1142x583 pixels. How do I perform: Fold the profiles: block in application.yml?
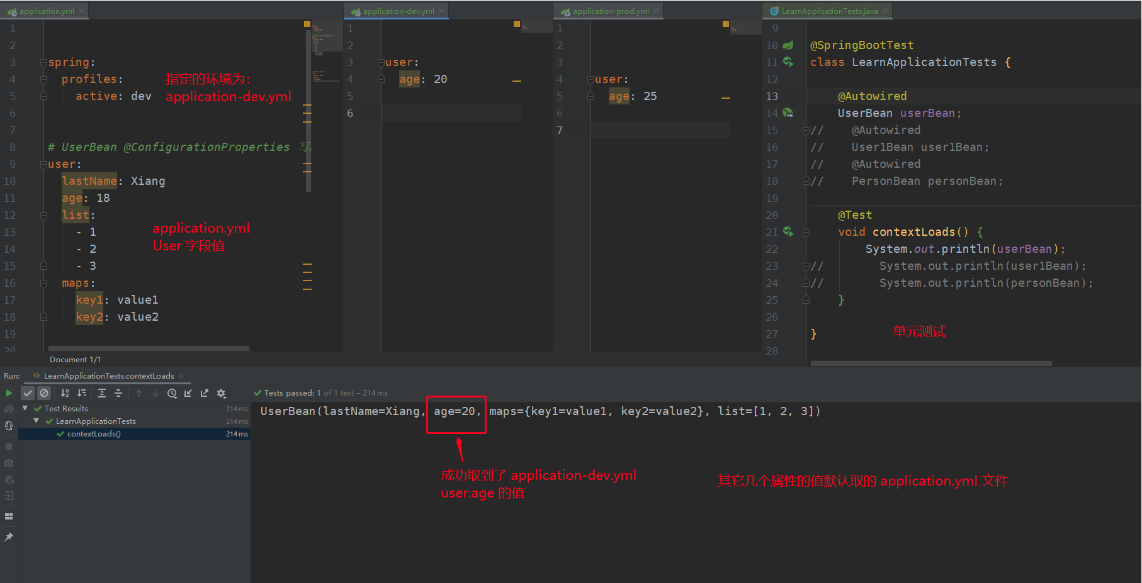pyautogui.click(x=43, y=79)
